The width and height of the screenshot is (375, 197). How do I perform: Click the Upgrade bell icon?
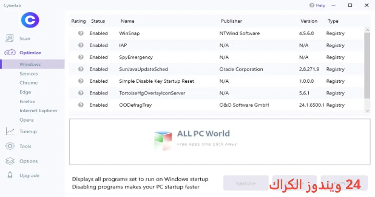10,175
